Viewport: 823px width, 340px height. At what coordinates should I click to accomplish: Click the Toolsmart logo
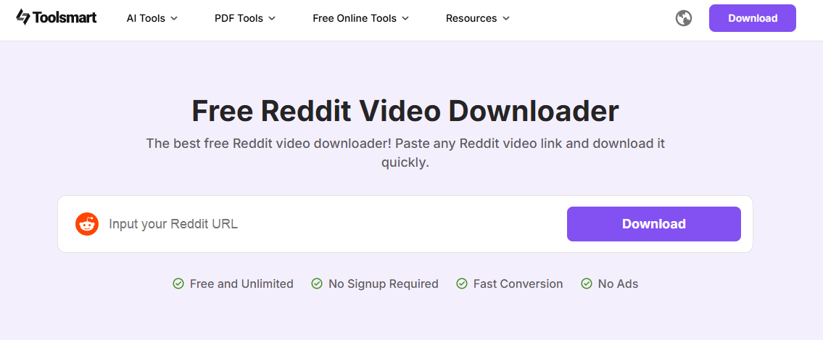click(56, 17)
